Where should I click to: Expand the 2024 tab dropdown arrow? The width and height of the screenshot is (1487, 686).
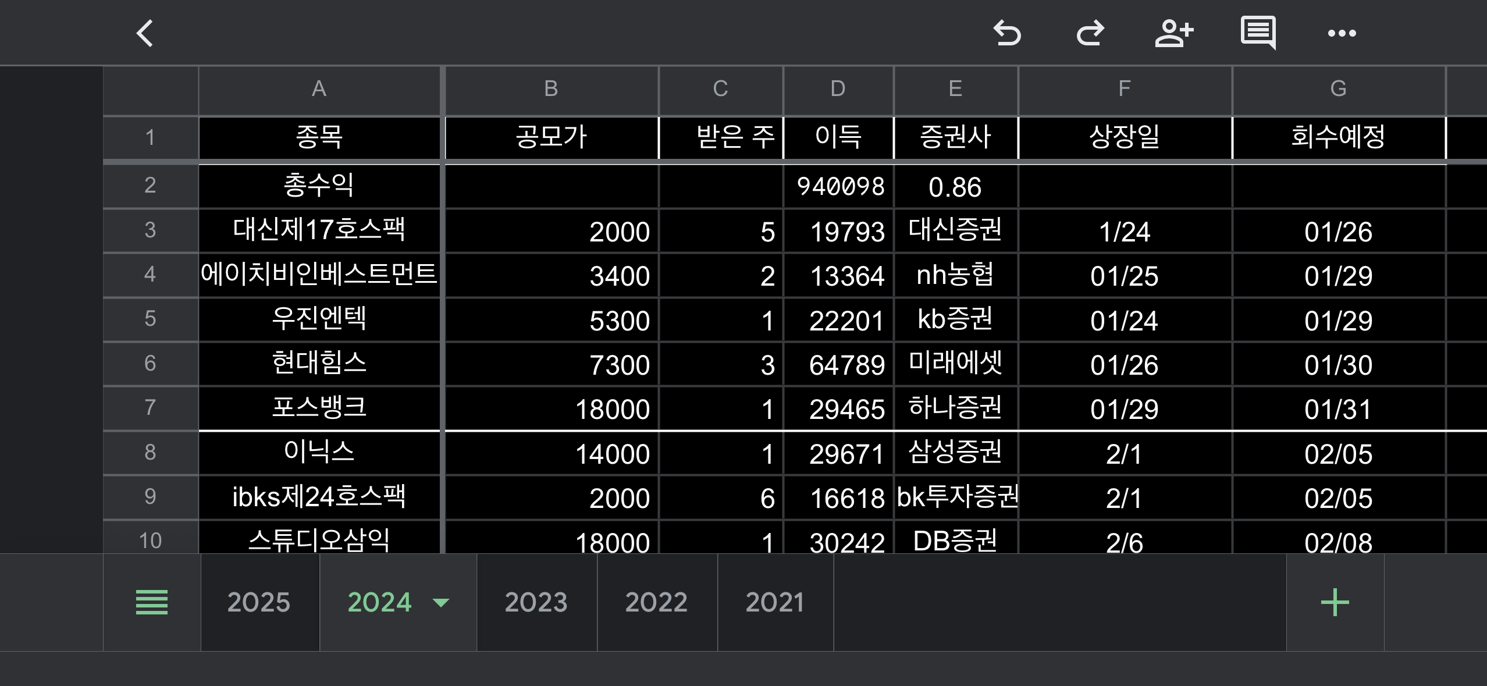tap(442, 602)
